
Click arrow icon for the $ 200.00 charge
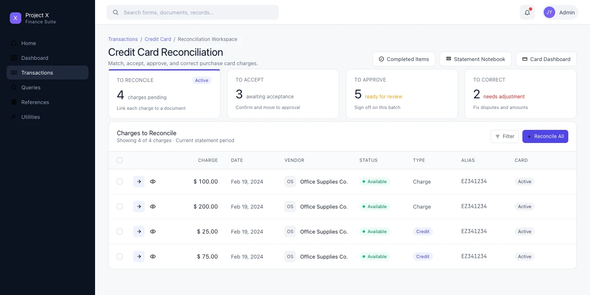(139, 206)
